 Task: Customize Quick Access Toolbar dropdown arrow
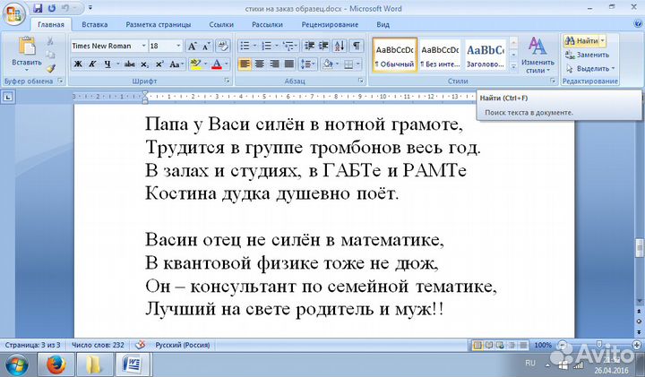point(90,8)
